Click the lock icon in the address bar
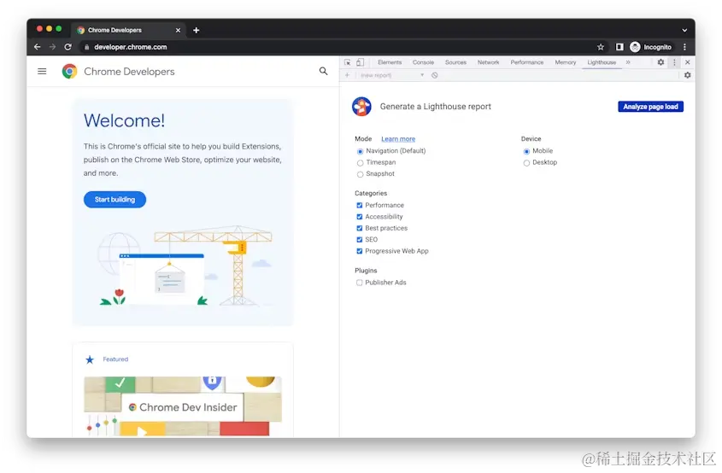The image size is (722, 473). click(86, 47)
